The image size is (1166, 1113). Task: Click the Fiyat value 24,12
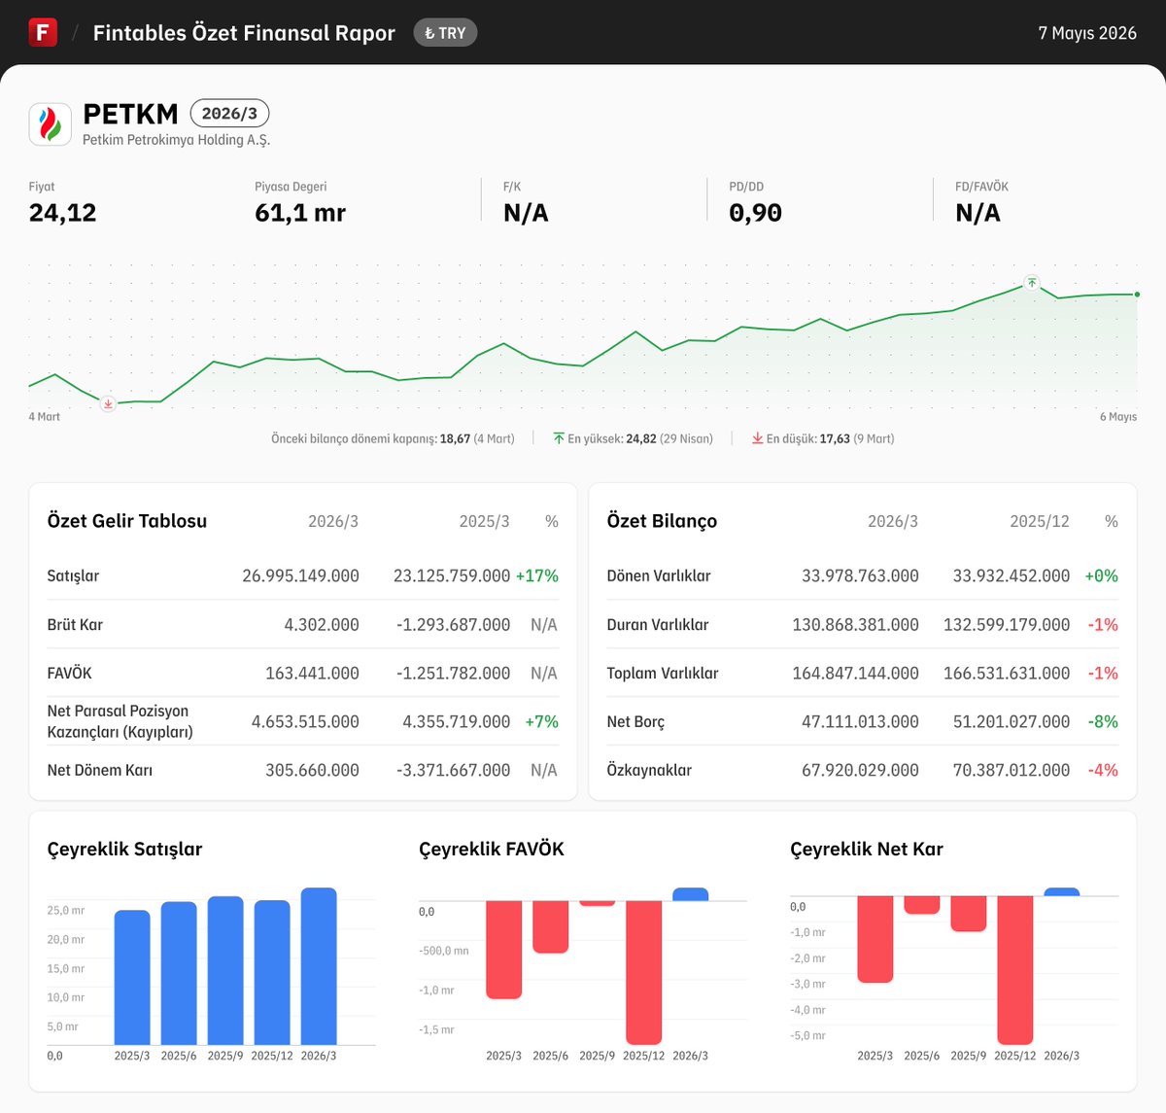62,213
